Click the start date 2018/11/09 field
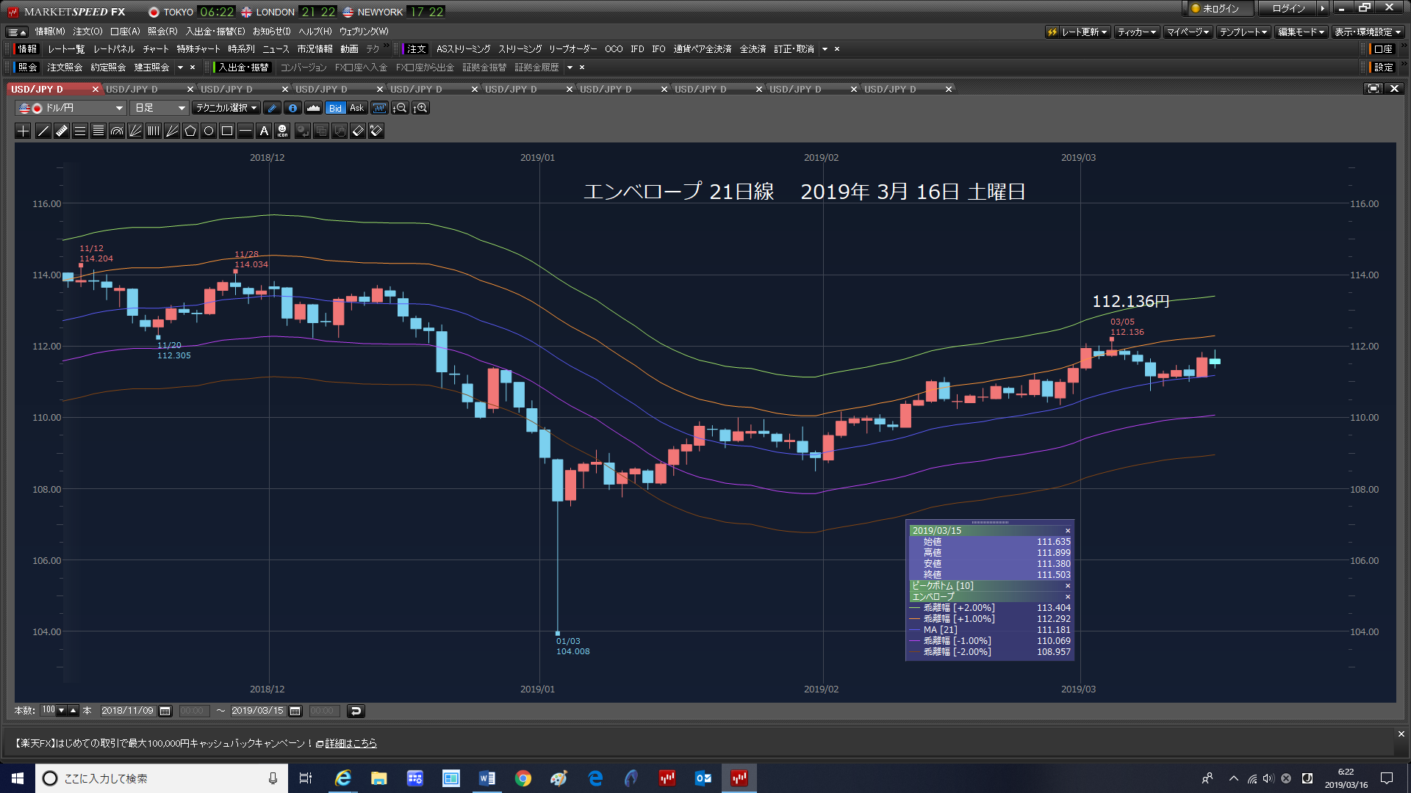The image size is (1411, 793). click(x=127, y=711)
